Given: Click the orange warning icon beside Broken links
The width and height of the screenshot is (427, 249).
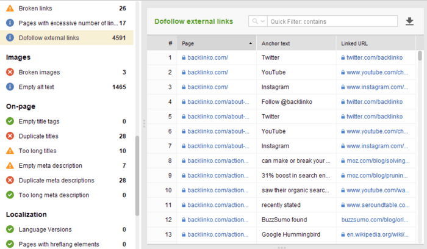Looking at the screenshot, I should click(10, 8).
